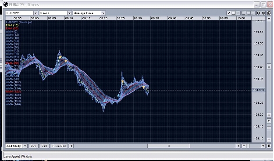Select the WMA (24) legend entry
This screenshot has width=274, height=161.
click(x=12, y=41)
